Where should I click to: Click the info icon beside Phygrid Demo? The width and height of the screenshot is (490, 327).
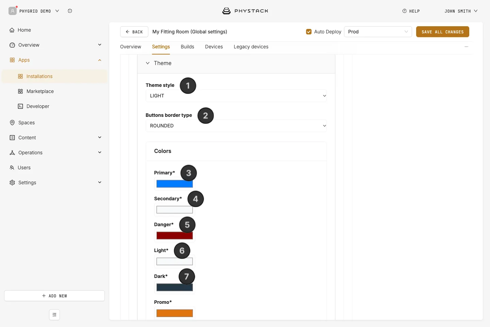click(70, 11)
